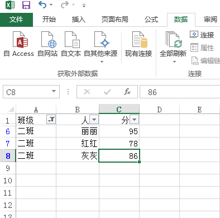Select 二班 cell in row 7
Image resolution: width=220 pixels, height=218 pixels.
pyautogui.click(x=36, y=144)
